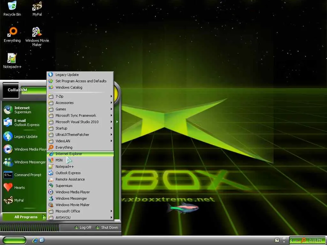Viewport: 327px width, 245px height.
Task: Launch Windows Messenger from All Programs list
Action: (80, 198)
